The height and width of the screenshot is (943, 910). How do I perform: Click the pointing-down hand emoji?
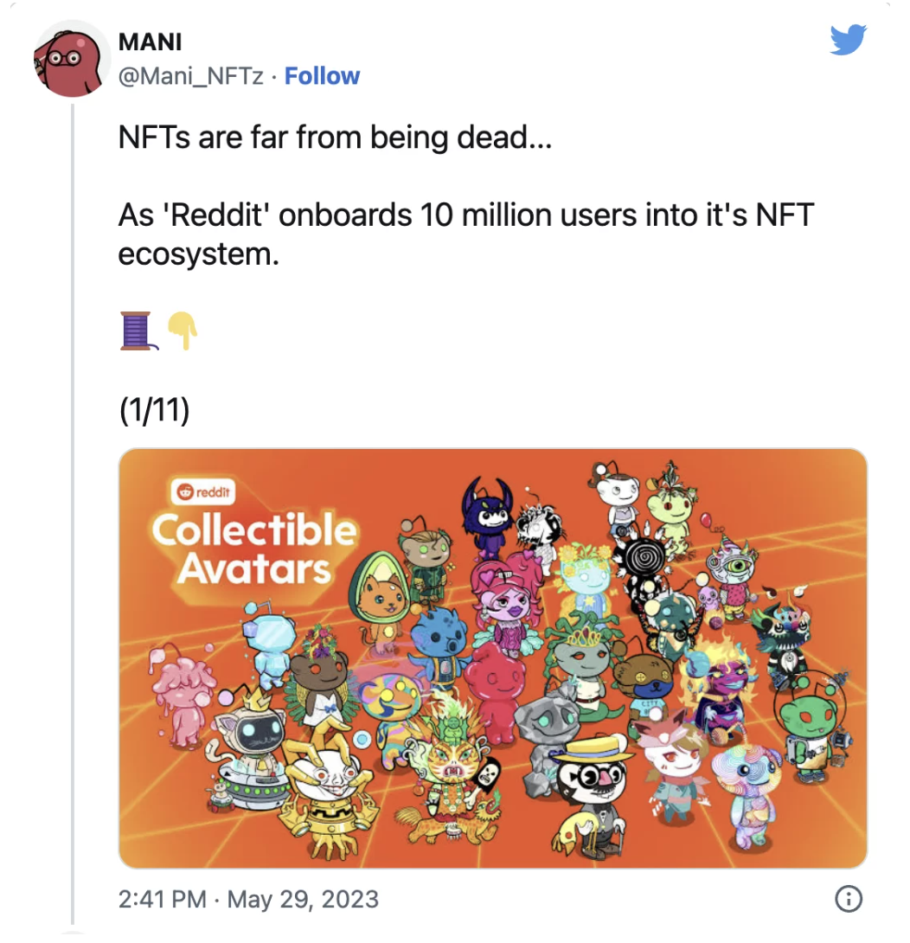[183, 330]
